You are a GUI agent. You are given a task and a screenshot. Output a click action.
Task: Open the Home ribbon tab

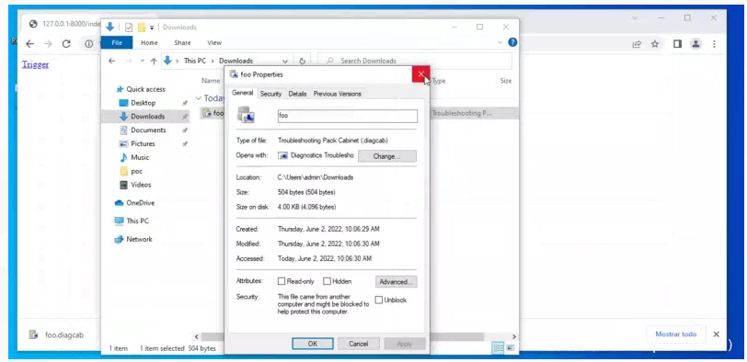click(x=149, y=42)
